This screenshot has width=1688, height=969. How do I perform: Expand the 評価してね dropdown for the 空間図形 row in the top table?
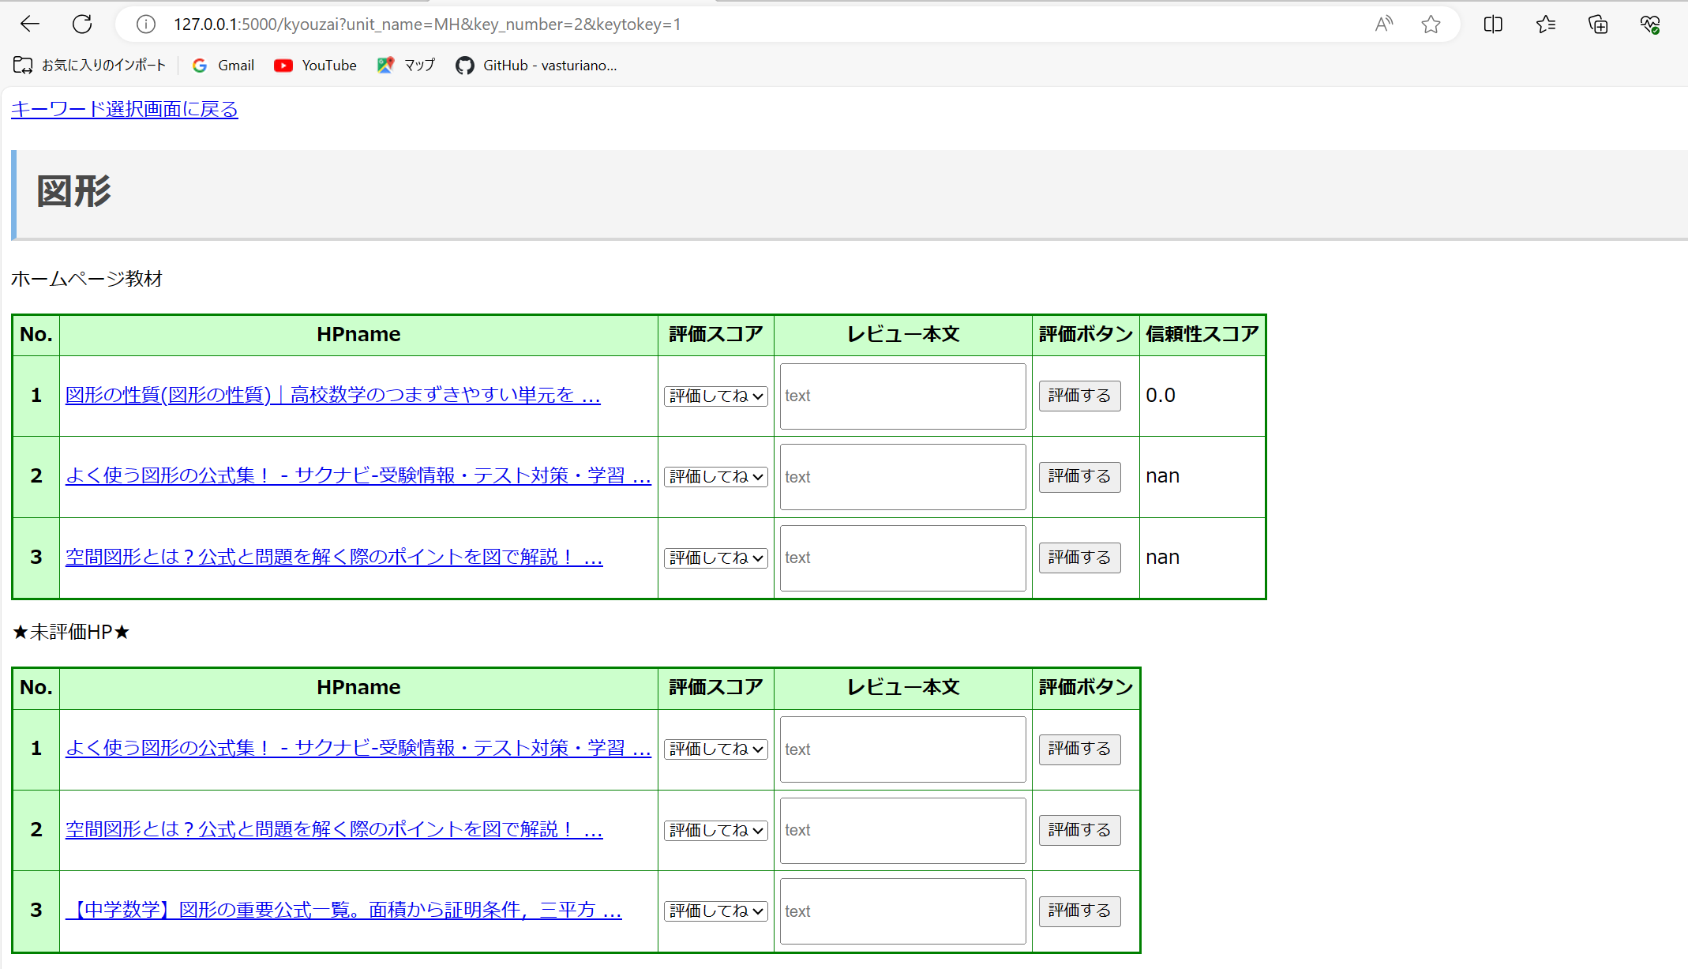(715, 558)
